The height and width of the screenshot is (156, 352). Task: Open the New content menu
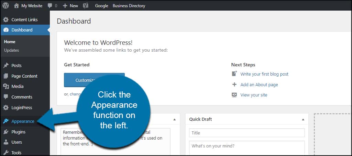[74, 6]
